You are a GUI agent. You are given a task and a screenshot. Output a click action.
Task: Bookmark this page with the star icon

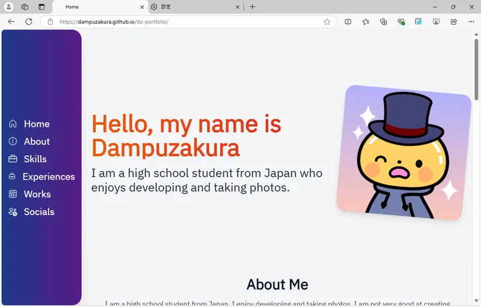coord(327,22)
